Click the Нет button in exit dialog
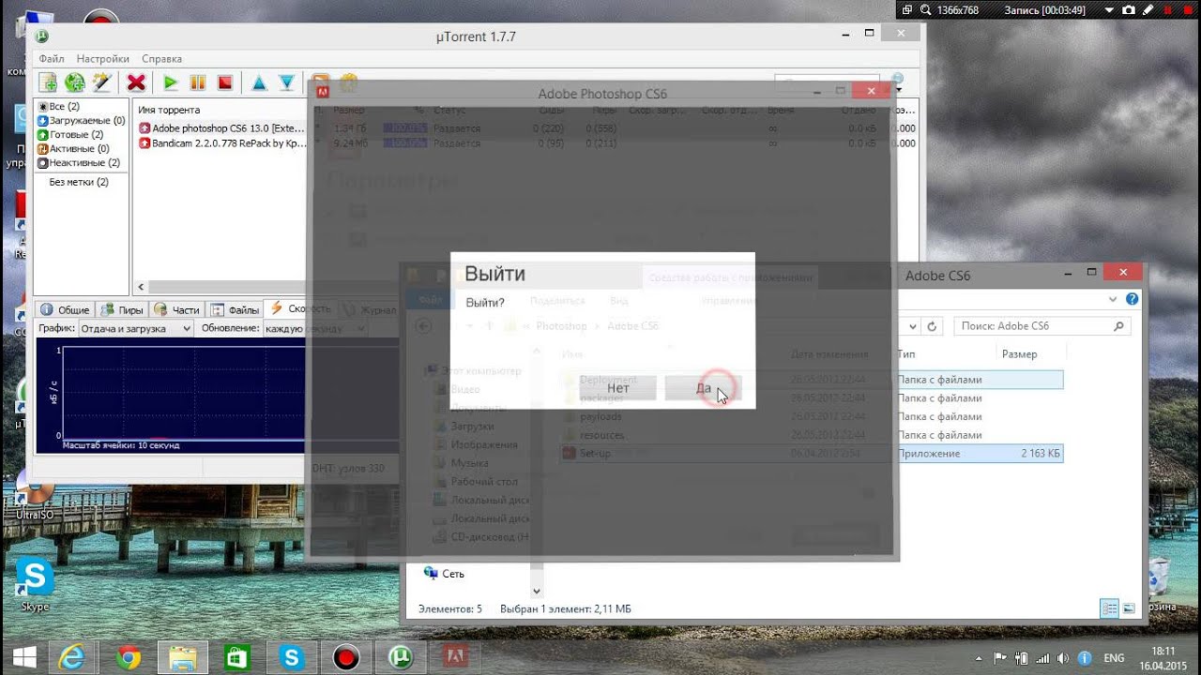1201x675 pixels. (618, 388)
